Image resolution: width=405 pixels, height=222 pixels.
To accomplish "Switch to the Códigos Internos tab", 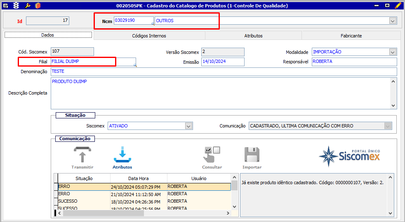I will (x=149, y=36).
